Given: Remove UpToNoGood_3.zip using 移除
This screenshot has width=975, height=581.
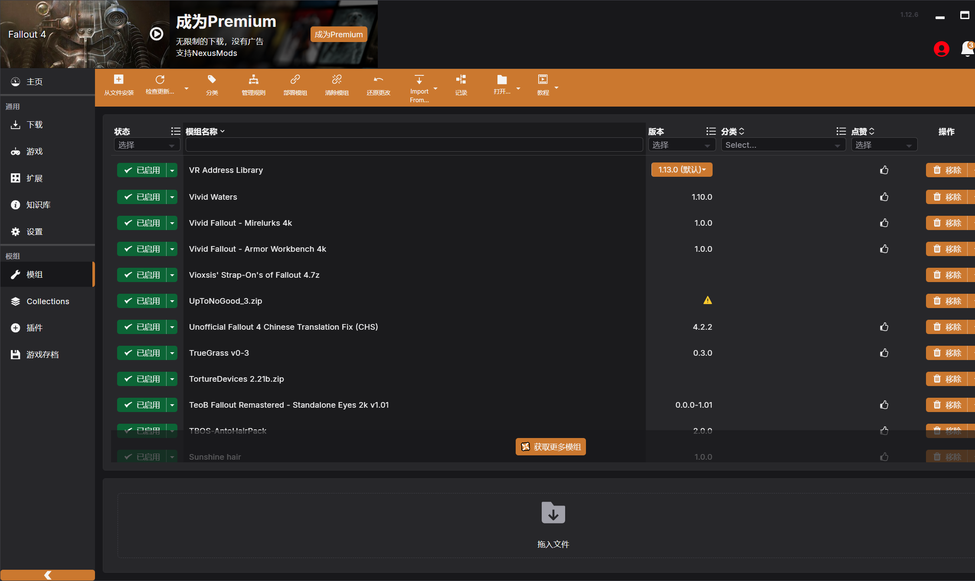Looking at the screenshot, I should click(947, 301).
